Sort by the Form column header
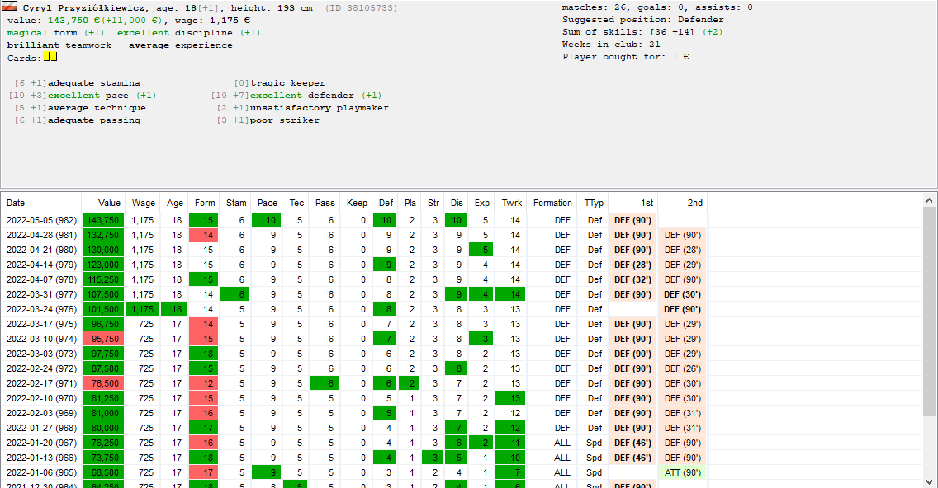938x488 pixels. (203, 203)
